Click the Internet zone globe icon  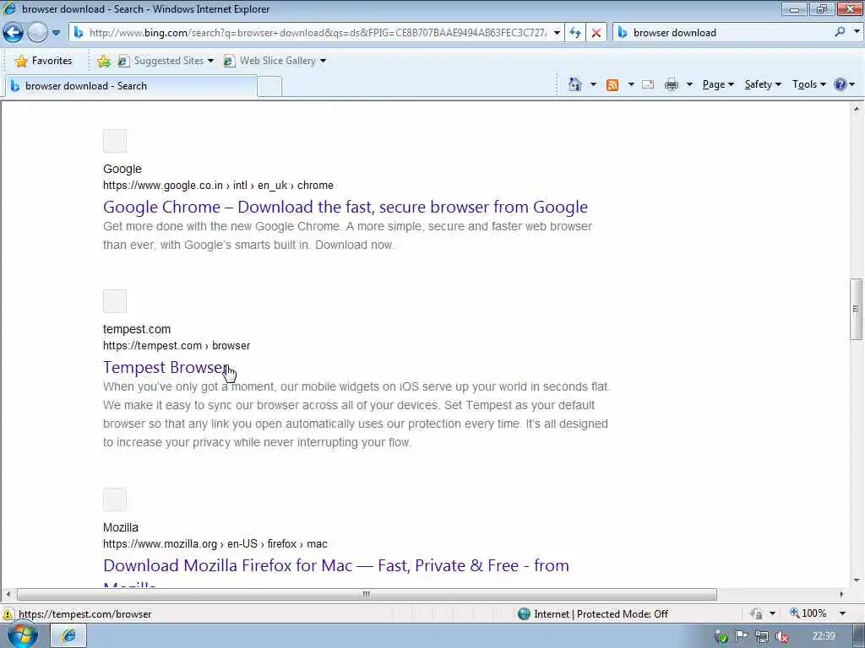[524, 614]
